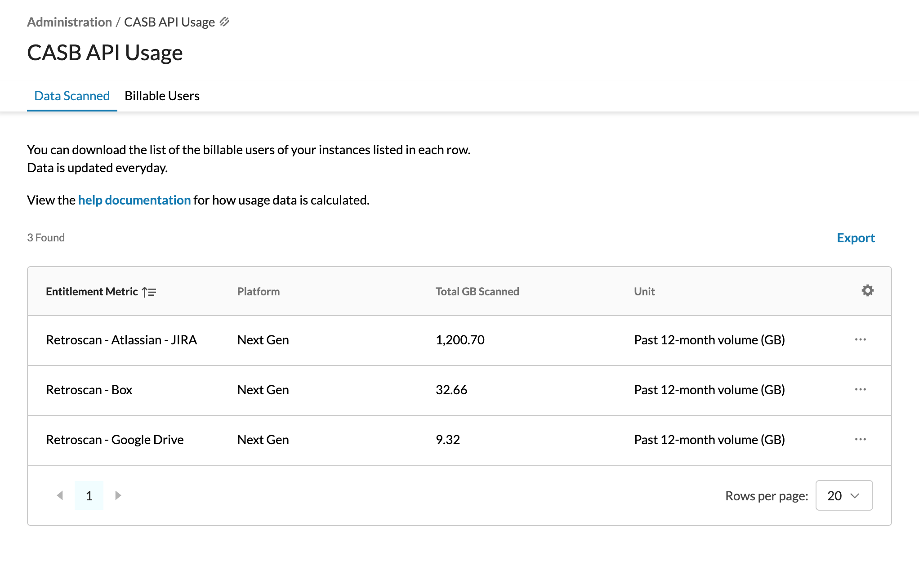Viewport: 919px width, 579px height.
Task: Open column settings via the gear icon
Action: pyautogui.click(x=868, y=291)
